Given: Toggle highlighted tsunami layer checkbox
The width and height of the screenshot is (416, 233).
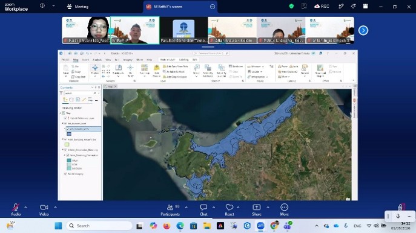Looking at the screenshot, I should (68, 129).
